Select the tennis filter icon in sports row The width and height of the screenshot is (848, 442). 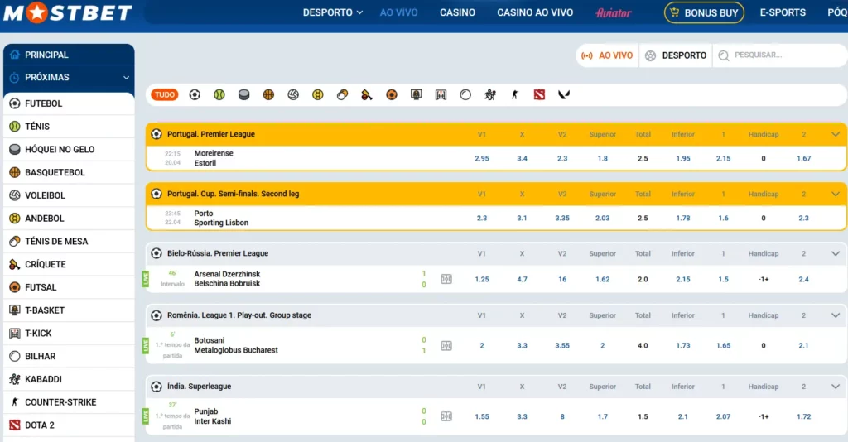[x=219, y=95]
